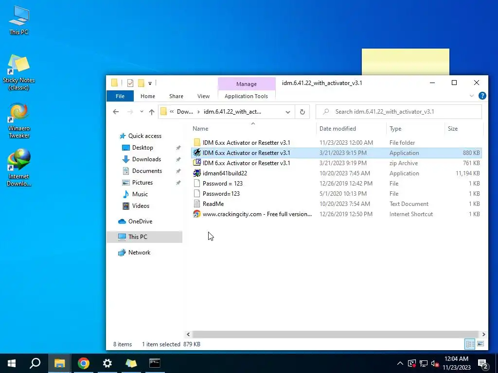This screenshot has height=373, width=498.
Task: Launch Winaero Tweaker desktop shortcut
Action: (19, 120)
